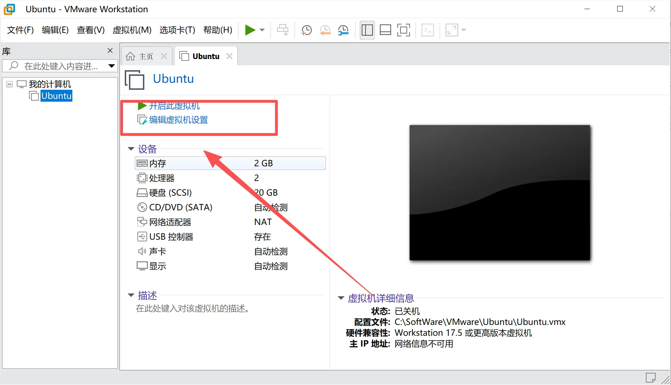
Task: Click the 内存 memory chip icon
Action: click(x=142, y=163)
